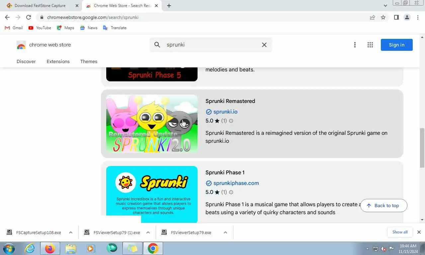
Task: Click the Back to top button
Action: tap(383, 206)
